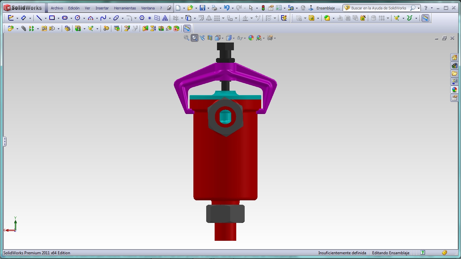Image resolution: width=461 pixels, height=259 pixels.
Task: Open the Rectangle tool dropdown arrow
Action: point(58,18)
